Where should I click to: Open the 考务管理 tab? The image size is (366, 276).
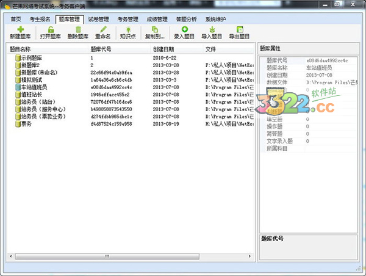127,19
